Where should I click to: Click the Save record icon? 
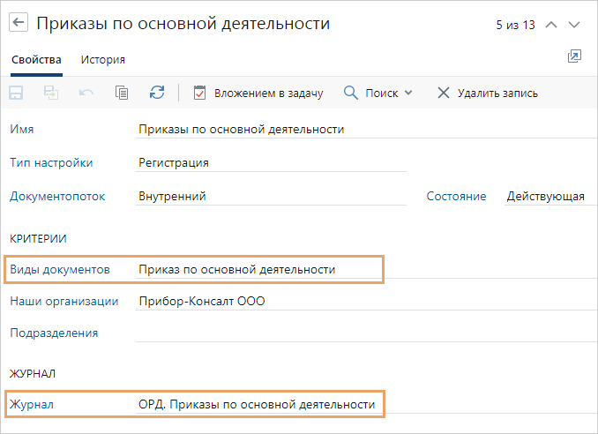[17, 93]
